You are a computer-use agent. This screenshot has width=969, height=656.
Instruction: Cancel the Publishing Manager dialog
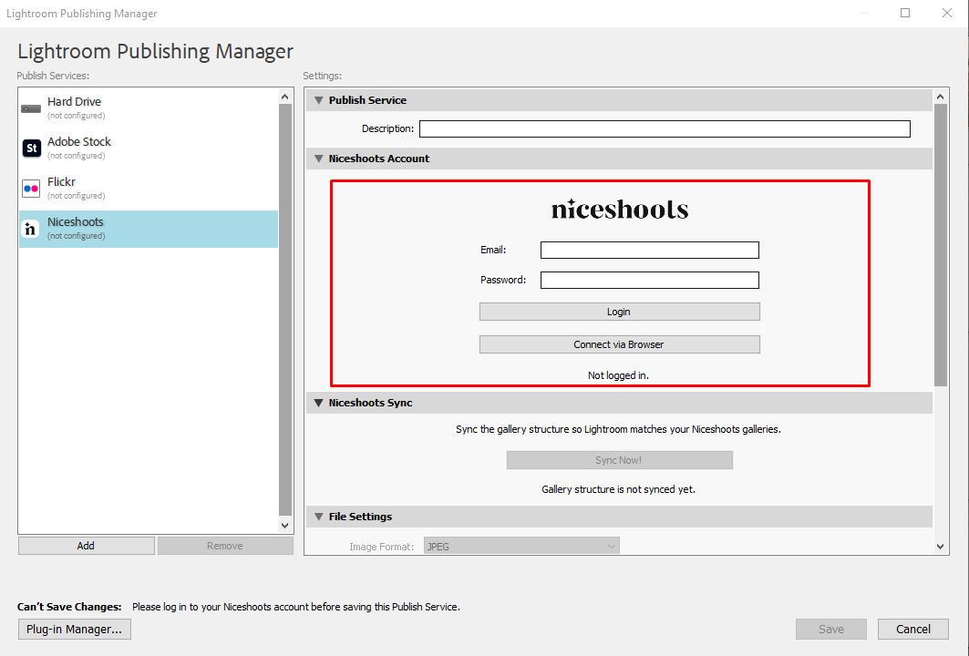[912, 629]
